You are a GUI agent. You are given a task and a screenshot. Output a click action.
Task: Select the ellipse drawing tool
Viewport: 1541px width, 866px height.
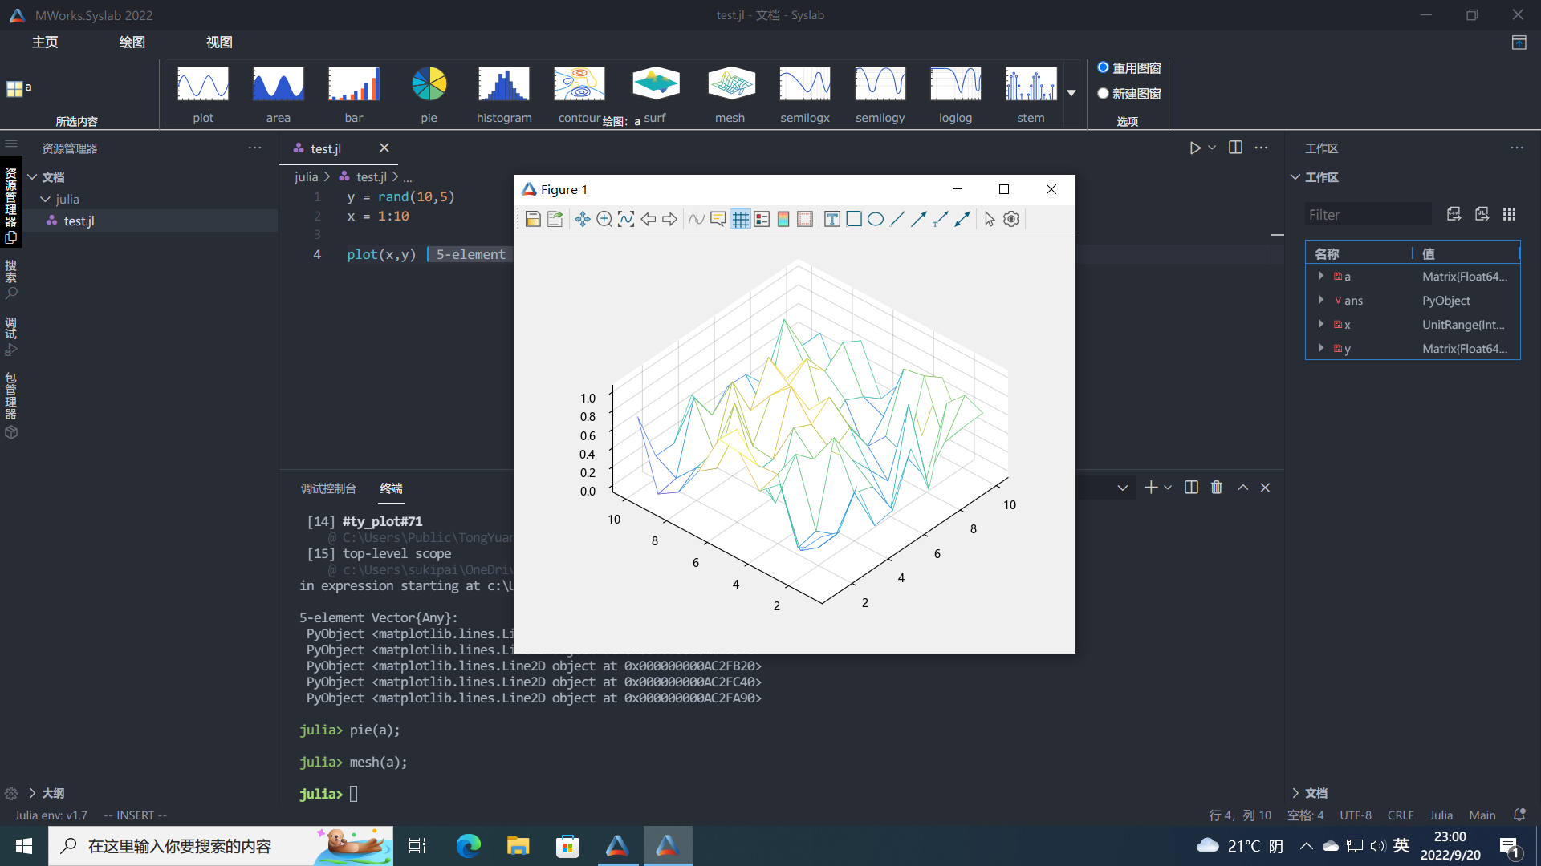[x=876, y=219]
